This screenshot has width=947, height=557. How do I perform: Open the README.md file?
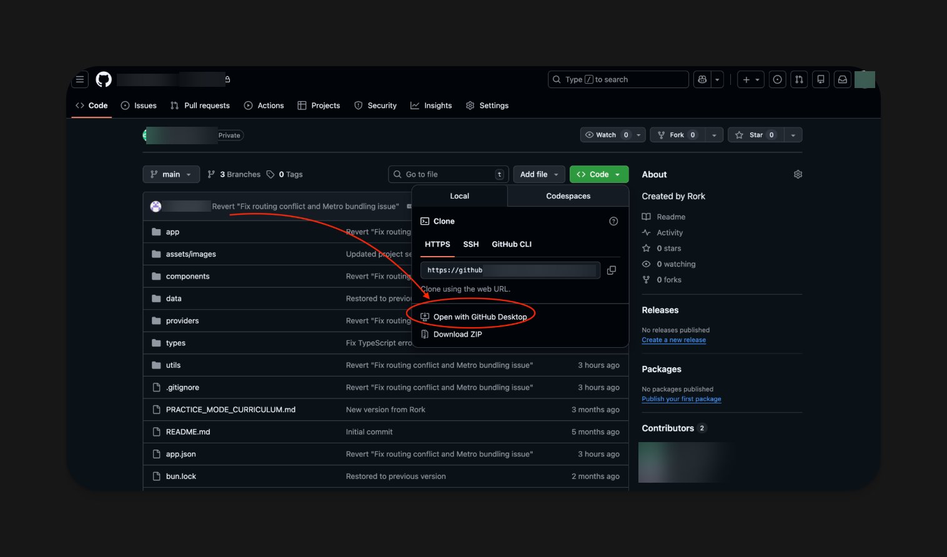[x=188, y=431]
